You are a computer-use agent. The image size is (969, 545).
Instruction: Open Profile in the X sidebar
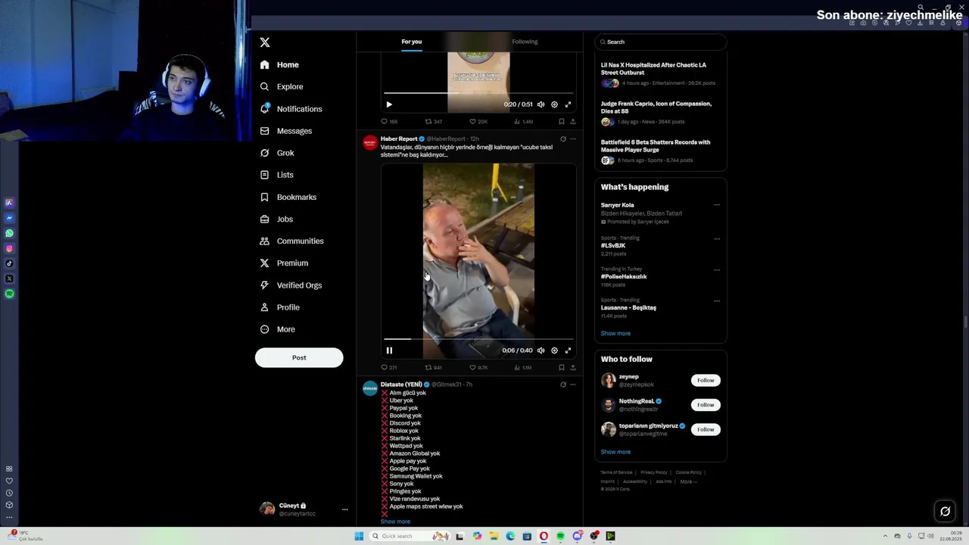pyautogui.click(x=279, y=307)
